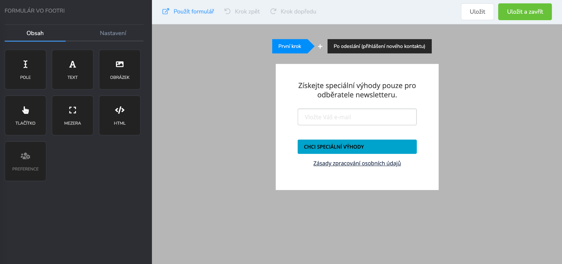
Task: Add a Tlačítko button element
Action: pos(25,115)
